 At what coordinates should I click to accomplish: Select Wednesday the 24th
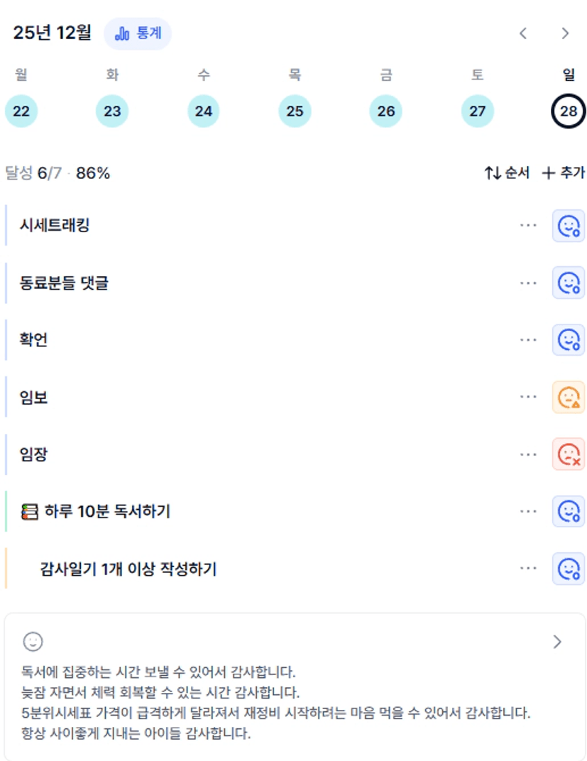(204, 111)
